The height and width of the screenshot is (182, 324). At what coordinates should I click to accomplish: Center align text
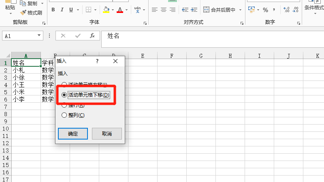[x=164, y=10]
